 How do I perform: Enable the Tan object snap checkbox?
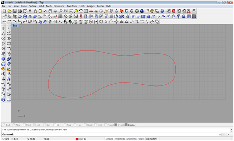tap(75, 125)
